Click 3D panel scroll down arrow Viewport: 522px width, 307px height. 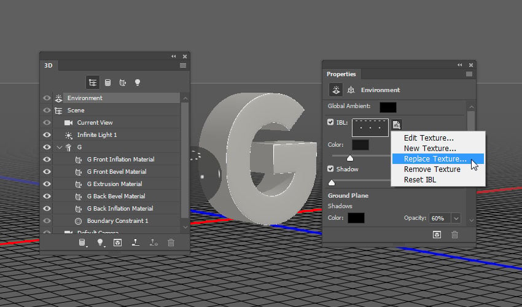(x=185, y=227)
